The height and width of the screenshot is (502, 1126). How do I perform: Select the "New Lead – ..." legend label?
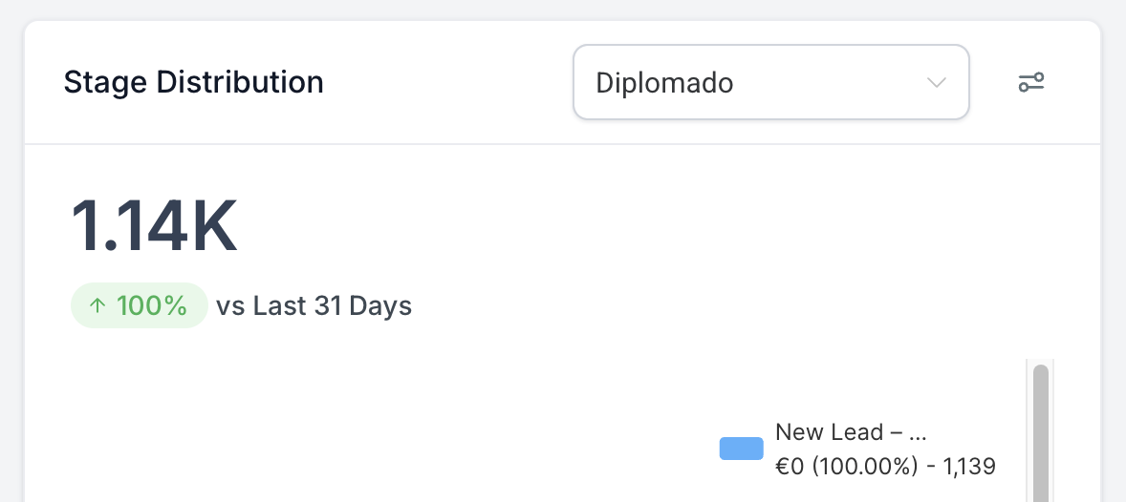851,432
